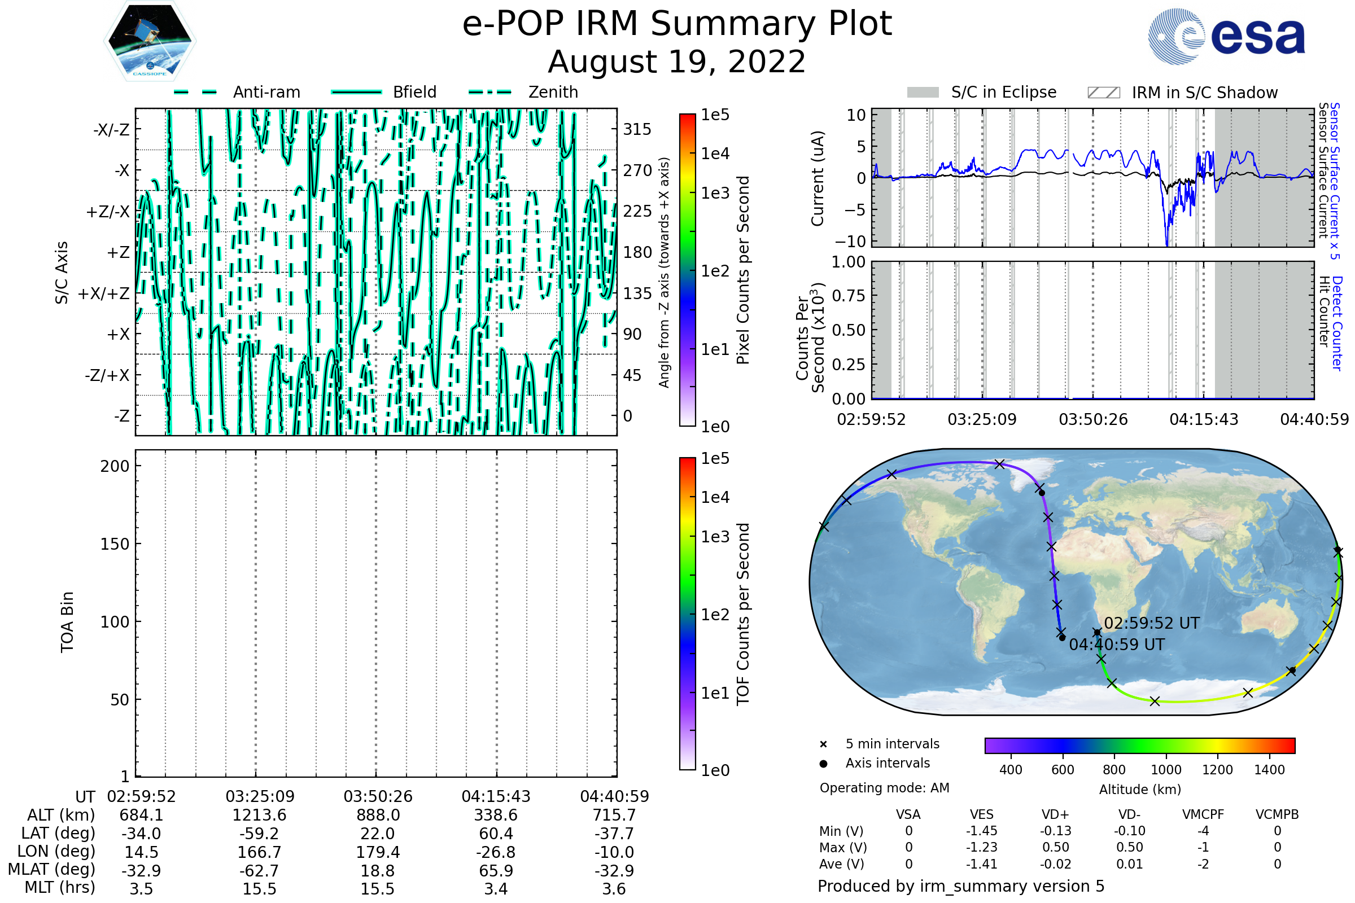Click the Produced by irm_summary version 5 text

click(961, 886)
